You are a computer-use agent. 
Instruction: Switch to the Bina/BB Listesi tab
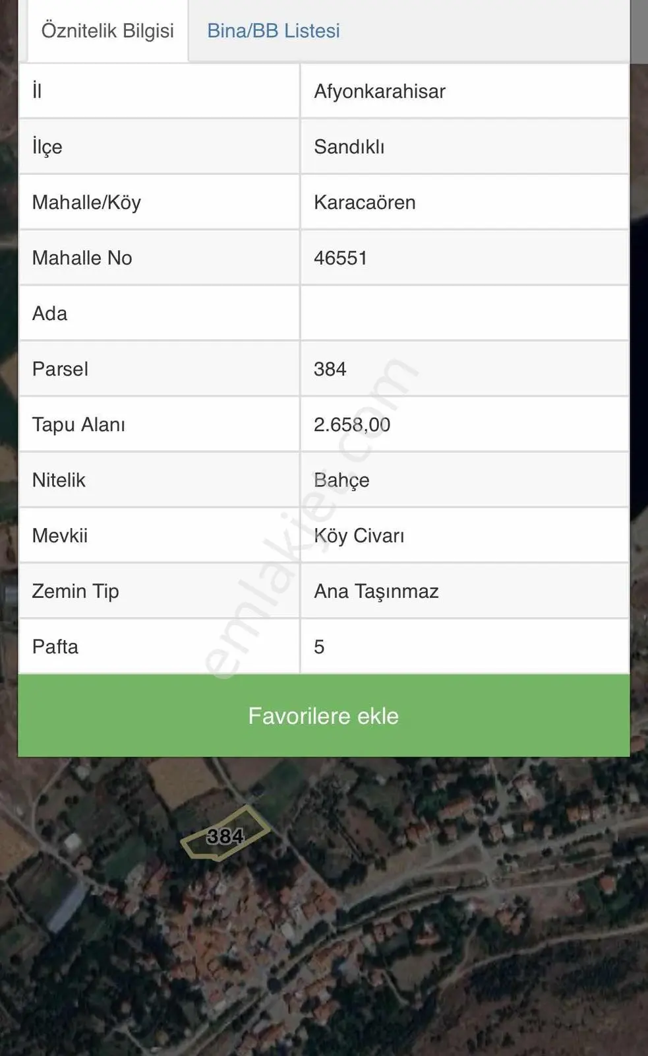tap(274, 31)
